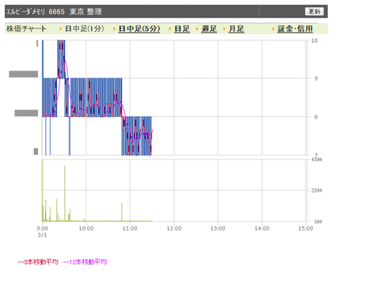Click the tall green volume bar near 9:30
The height and width of the screenshot is (286, 380).
point(65,194)
